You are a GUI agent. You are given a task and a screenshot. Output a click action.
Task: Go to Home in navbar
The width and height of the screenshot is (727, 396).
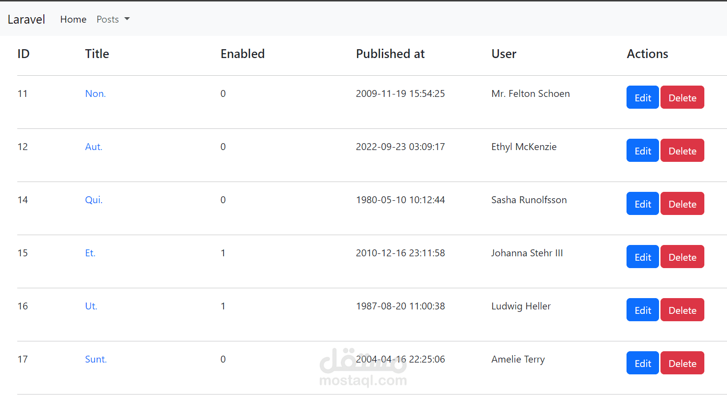[73, 19]
